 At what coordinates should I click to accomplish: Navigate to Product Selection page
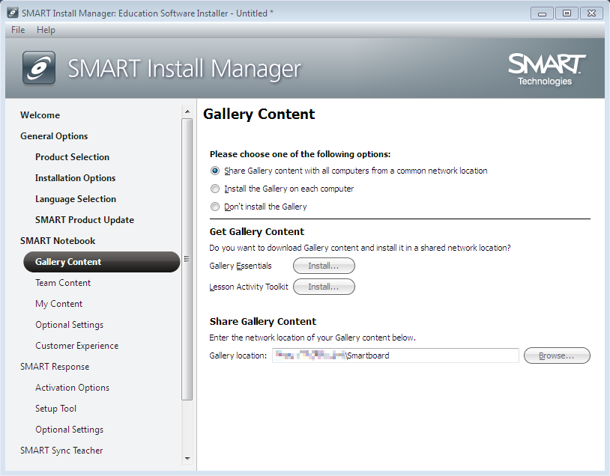tap(72, 157)
